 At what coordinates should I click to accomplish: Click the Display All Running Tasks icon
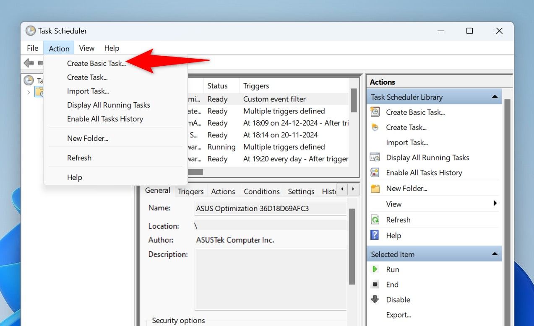pyautogui.click(x=375, y=158)
